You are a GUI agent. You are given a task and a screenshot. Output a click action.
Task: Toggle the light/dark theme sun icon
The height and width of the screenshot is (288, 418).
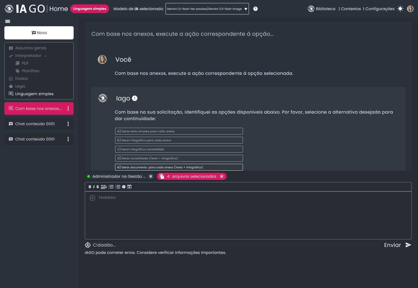coord(400,9)
